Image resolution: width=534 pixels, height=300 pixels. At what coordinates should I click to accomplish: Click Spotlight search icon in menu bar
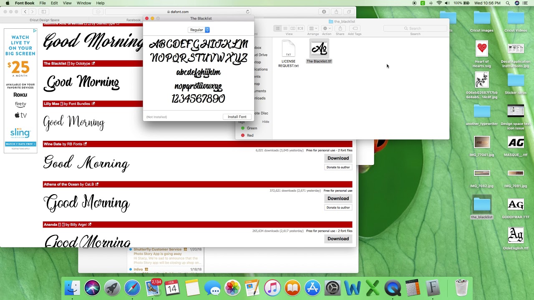coord(508,3)
